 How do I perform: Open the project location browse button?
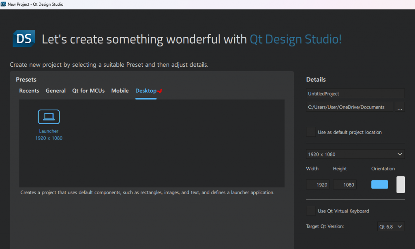pos(400,107)
